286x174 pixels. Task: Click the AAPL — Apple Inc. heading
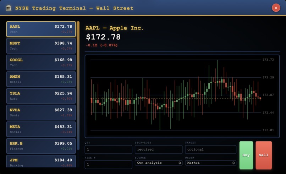pyautogui.click(x=115, y=28)
